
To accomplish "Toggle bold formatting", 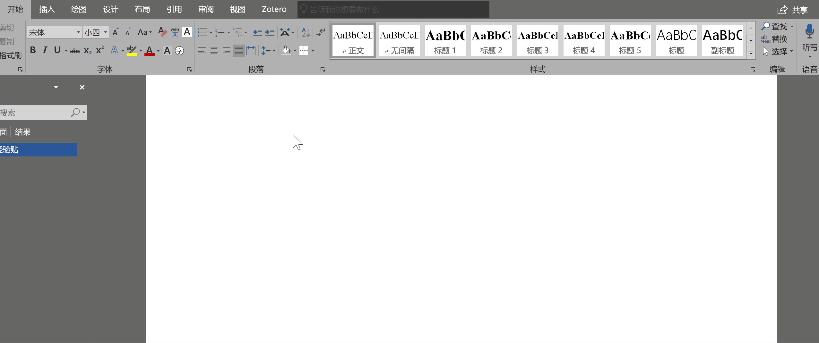I will pos(33,50).
